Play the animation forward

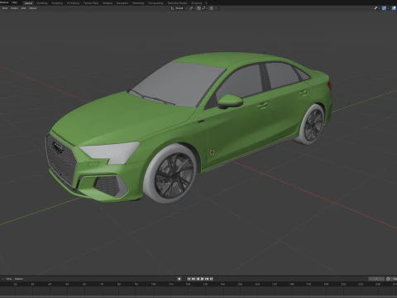click(203, 279)
